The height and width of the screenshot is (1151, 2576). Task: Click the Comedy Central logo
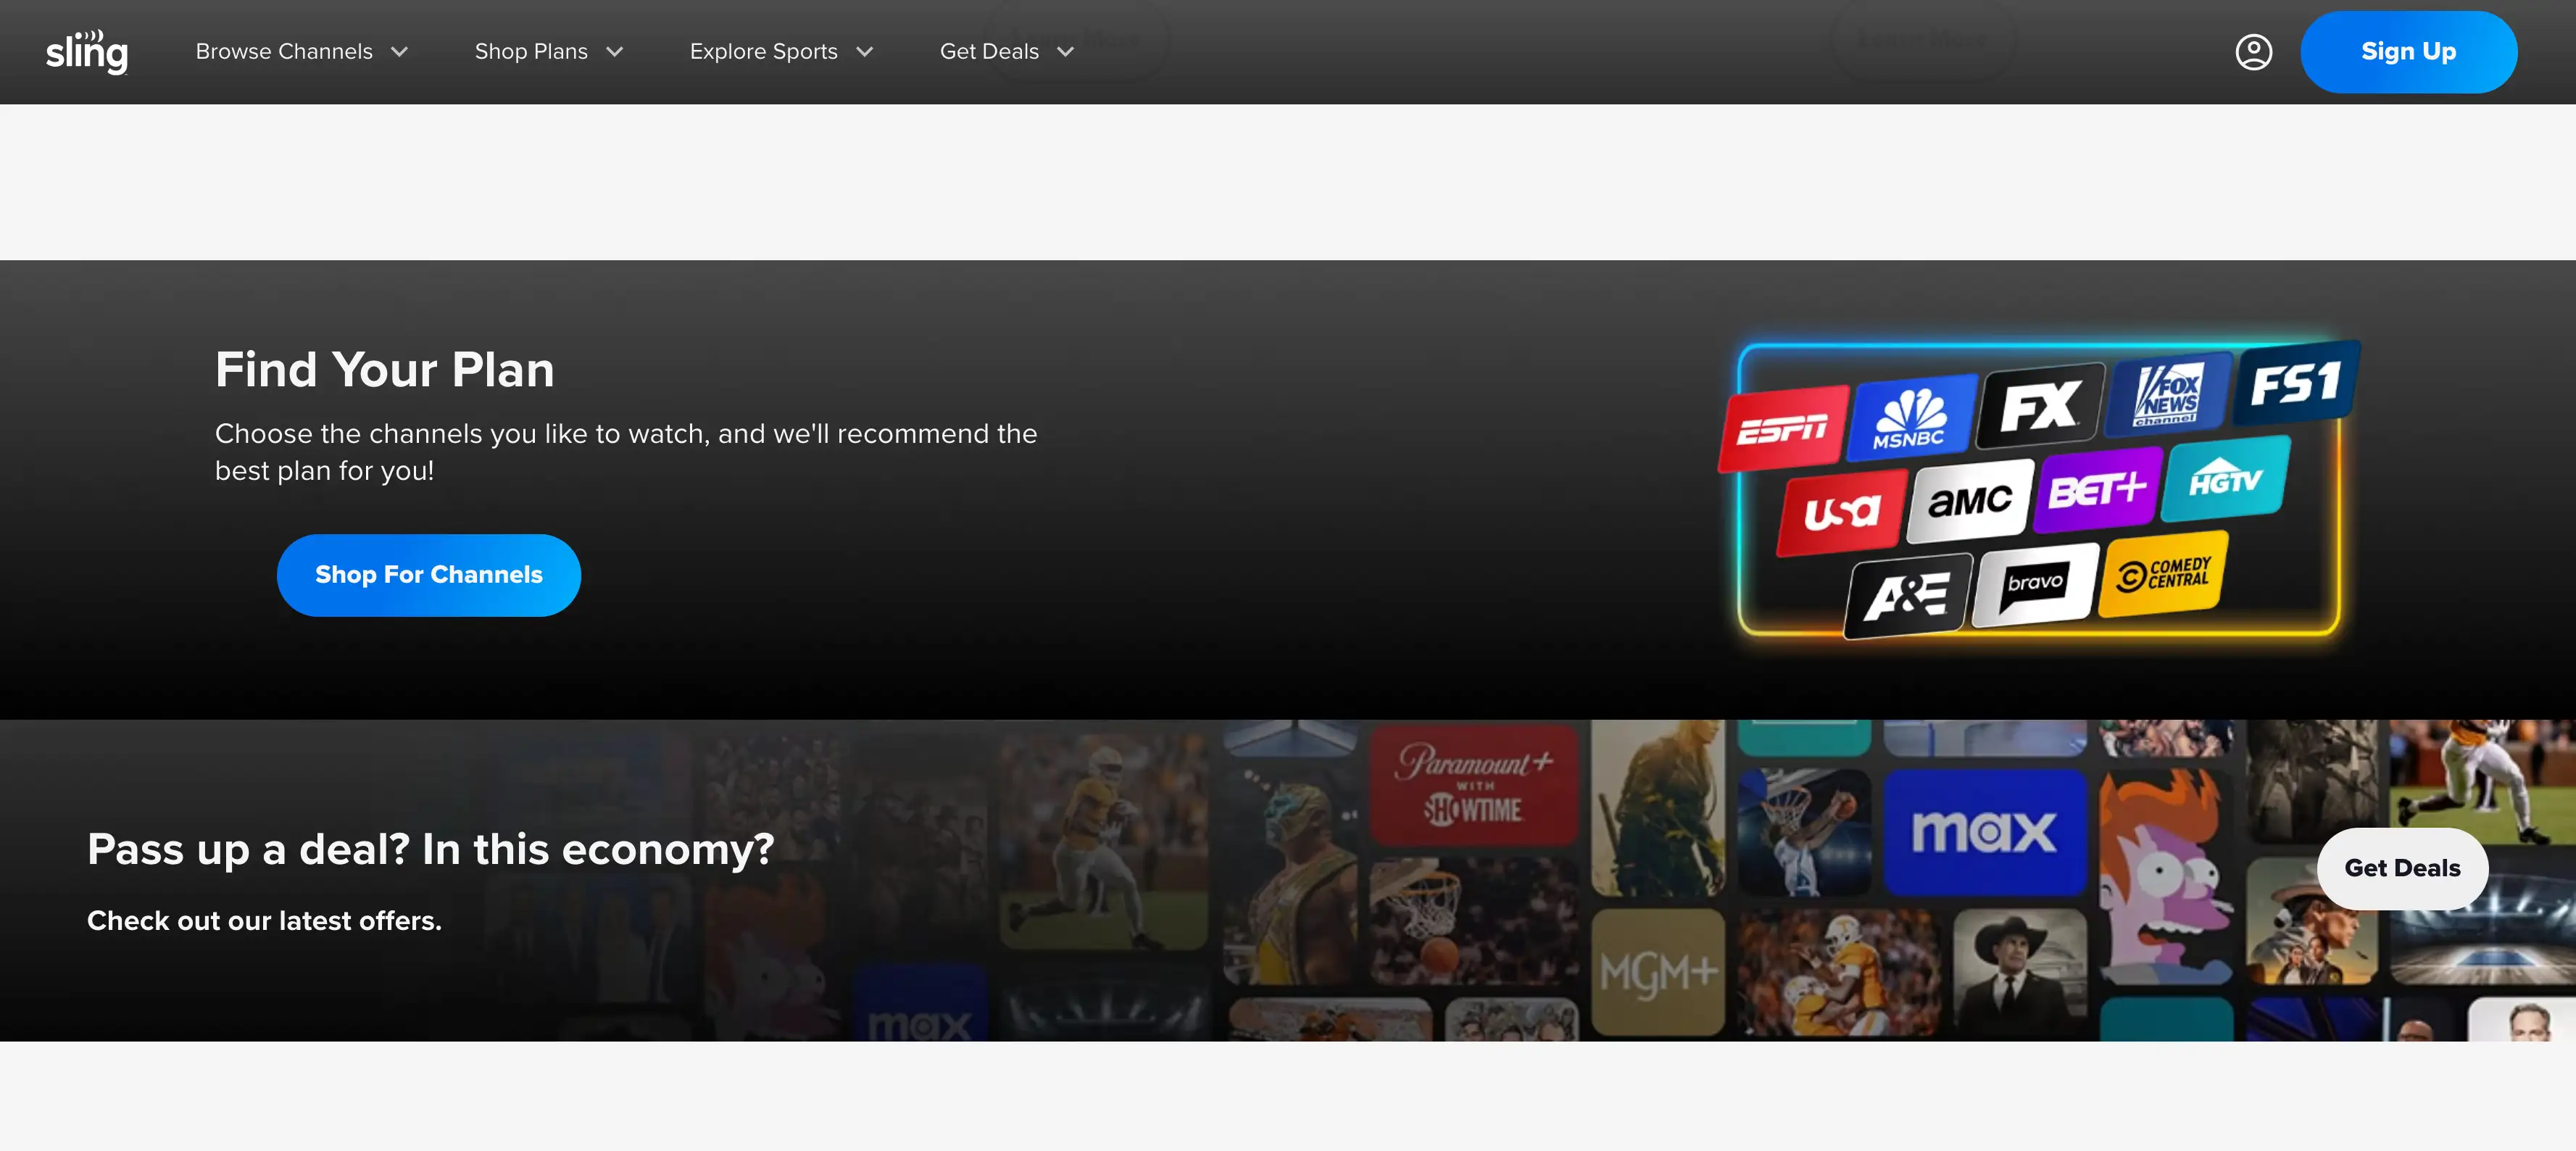[x=2163, y=574]
